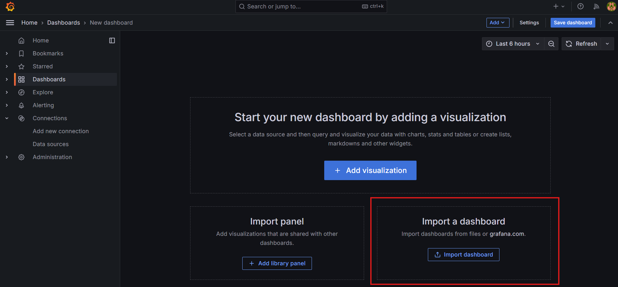Viewport: 618px width, 287px height.
Task: Expand the Bookmarks section in sidebar
Action: [x=7, y=53]
